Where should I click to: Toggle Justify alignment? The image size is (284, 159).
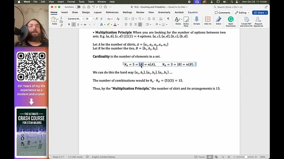point(140,25)
